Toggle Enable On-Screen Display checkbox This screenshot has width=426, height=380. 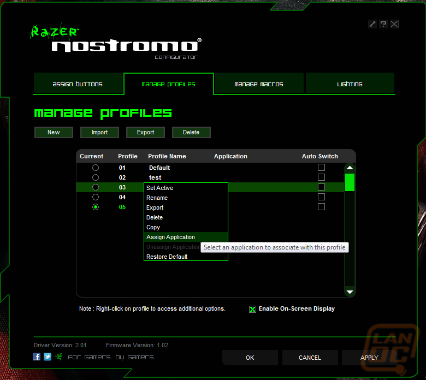coord(252,309)
